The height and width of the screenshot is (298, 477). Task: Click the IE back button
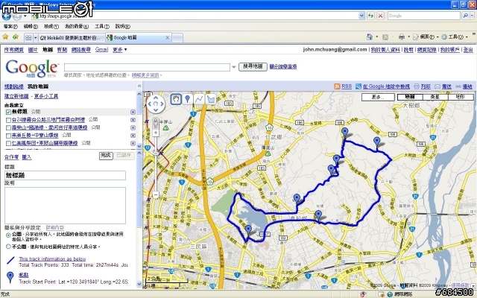[7, 16]
